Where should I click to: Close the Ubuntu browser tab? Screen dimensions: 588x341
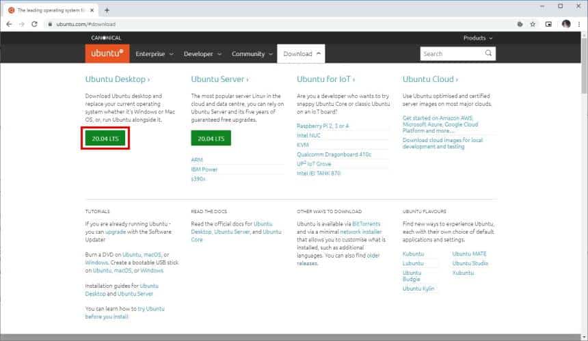pyautogui.click(x=92, y=10)
